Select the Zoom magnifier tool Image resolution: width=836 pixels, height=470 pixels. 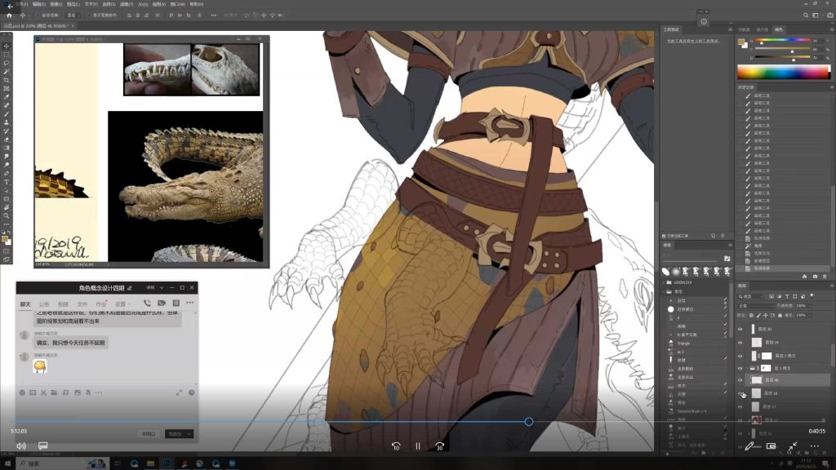pyautogui.click(x=7, y=216)
